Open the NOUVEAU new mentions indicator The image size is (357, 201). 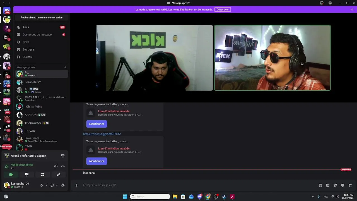point(7,147)
